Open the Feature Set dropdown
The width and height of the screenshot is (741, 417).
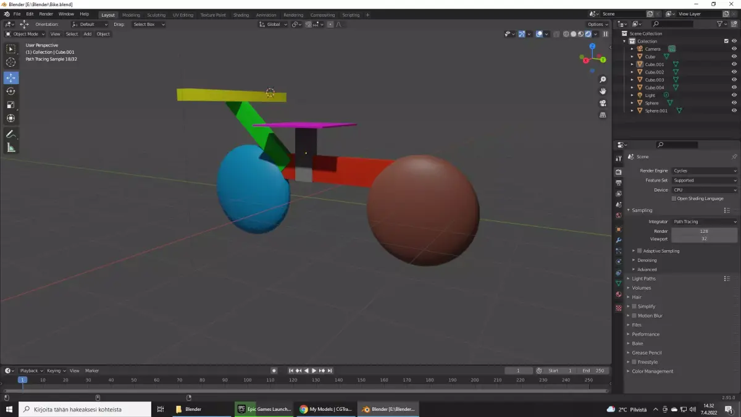(705, 180)
